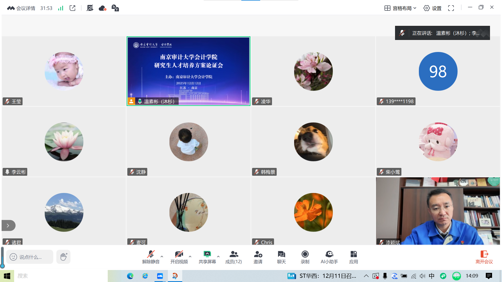Click the share meeting link icon

(72, 8)
